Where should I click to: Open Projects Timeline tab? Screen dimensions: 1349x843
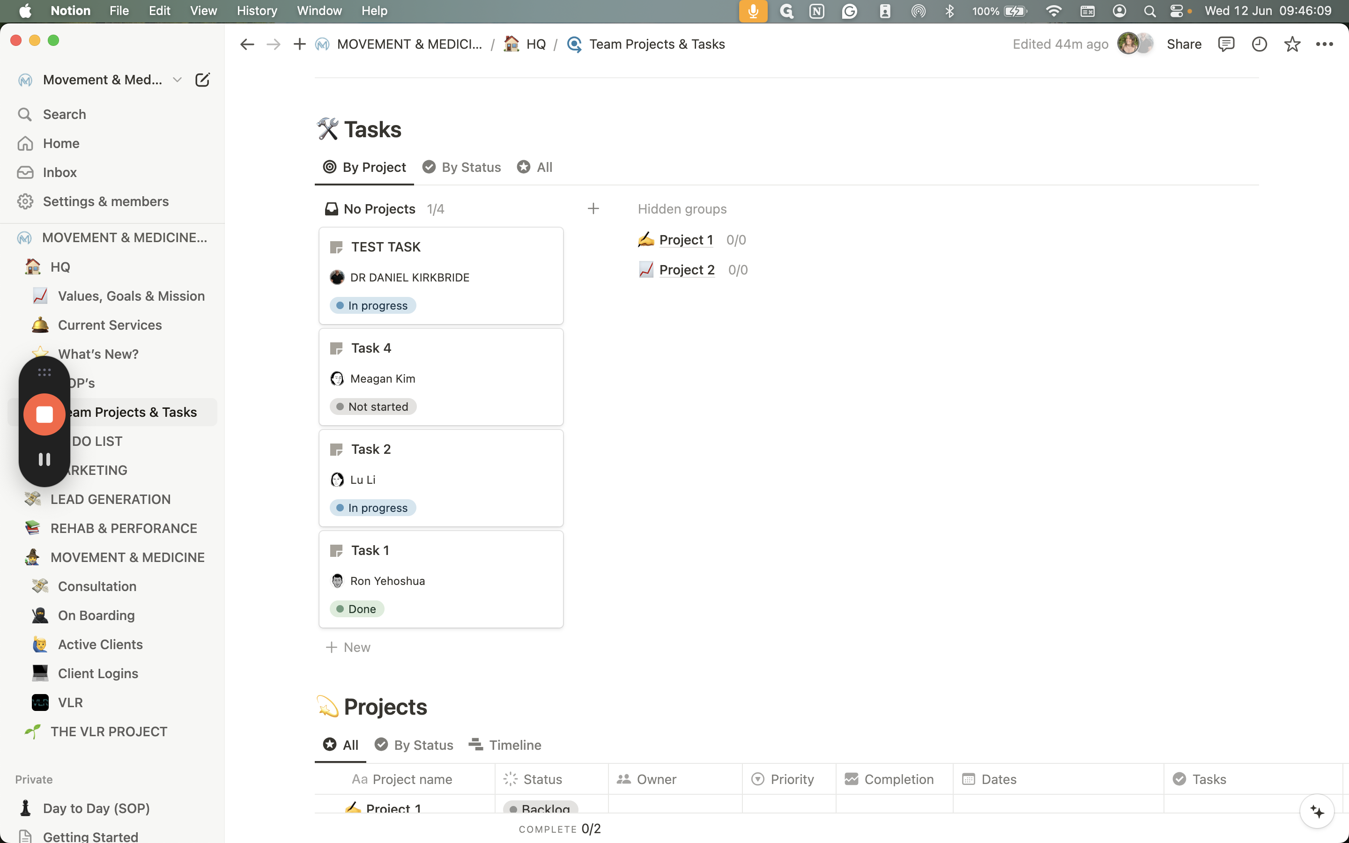point(505,745)
